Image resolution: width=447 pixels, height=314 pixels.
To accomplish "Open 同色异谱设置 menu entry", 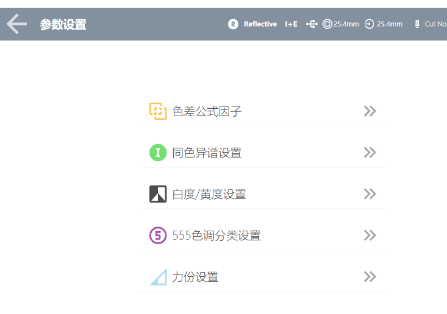I will (262, 153).
